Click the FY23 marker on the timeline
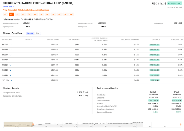Screen dimensions: 184x131 [x=135, y=126]
